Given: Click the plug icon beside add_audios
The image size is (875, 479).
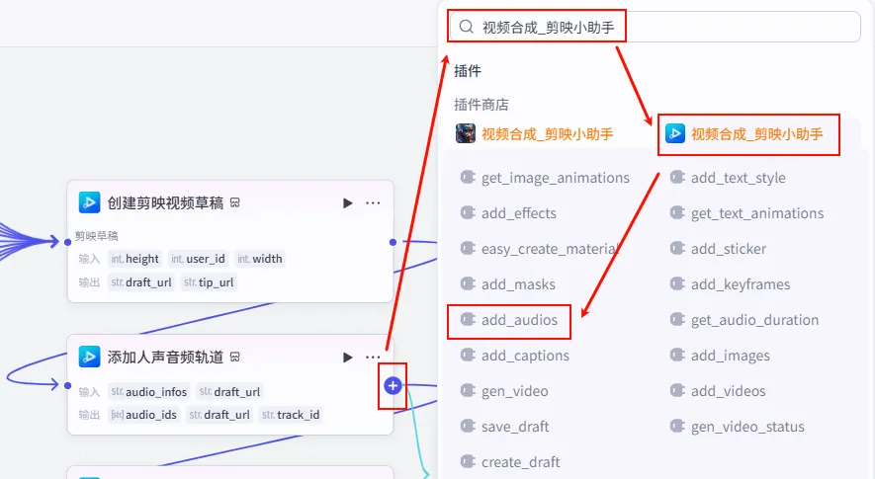Looking at the screenshot, I should (467, 320).
